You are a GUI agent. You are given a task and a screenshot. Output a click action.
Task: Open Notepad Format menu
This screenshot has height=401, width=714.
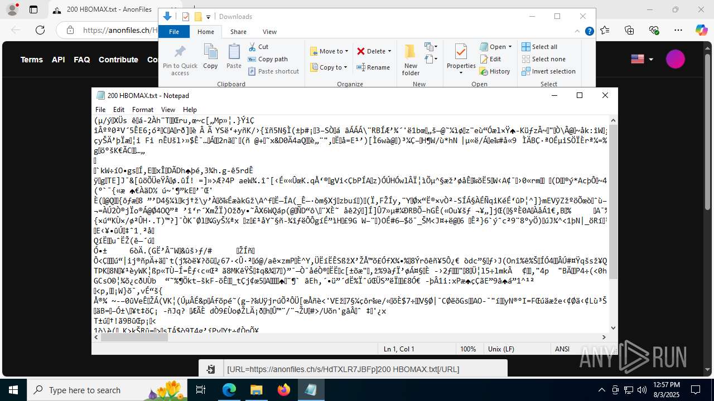143,110
